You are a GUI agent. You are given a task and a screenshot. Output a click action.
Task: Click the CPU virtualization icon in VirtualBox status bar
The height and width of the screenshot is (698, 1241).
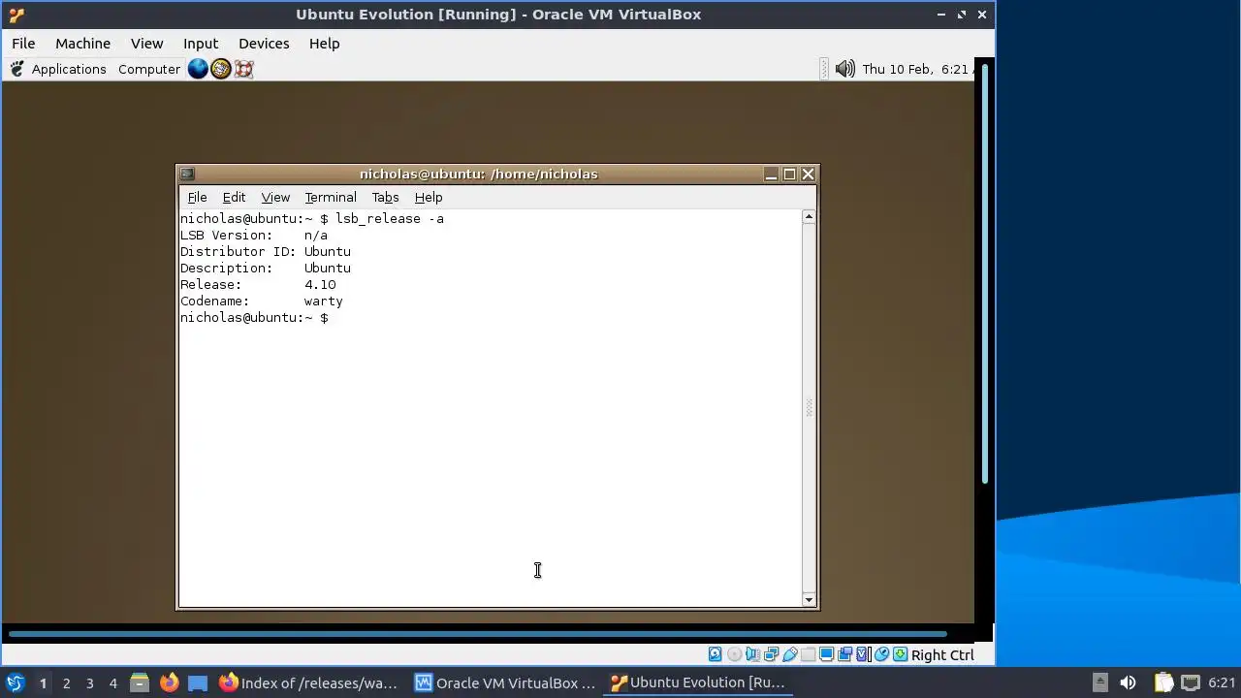pos(863,654)
